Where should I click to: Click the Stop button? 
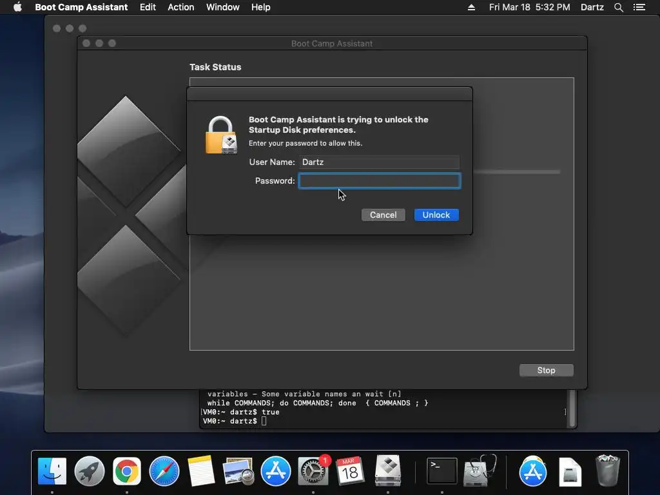click(547, 370)
